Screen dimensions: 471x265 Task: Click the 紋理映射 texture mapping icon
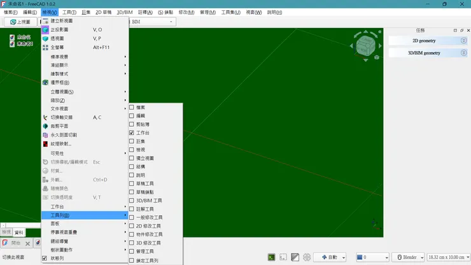tap(45, 144)
